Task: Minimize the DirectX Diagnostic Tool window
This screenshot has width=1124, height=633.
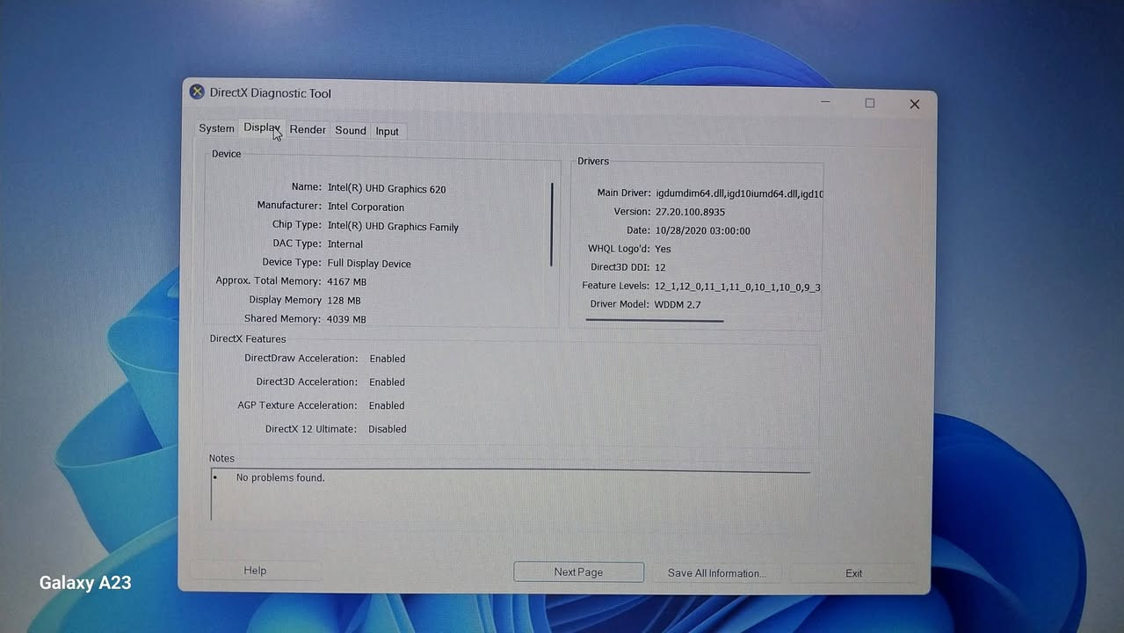Action: [826, 102]
